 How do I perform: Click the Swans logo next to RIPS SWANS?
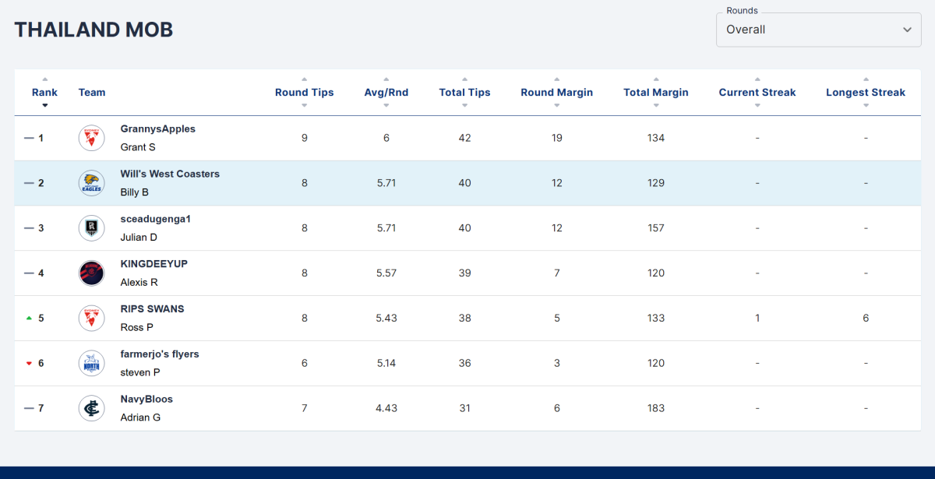coord(91,319)
